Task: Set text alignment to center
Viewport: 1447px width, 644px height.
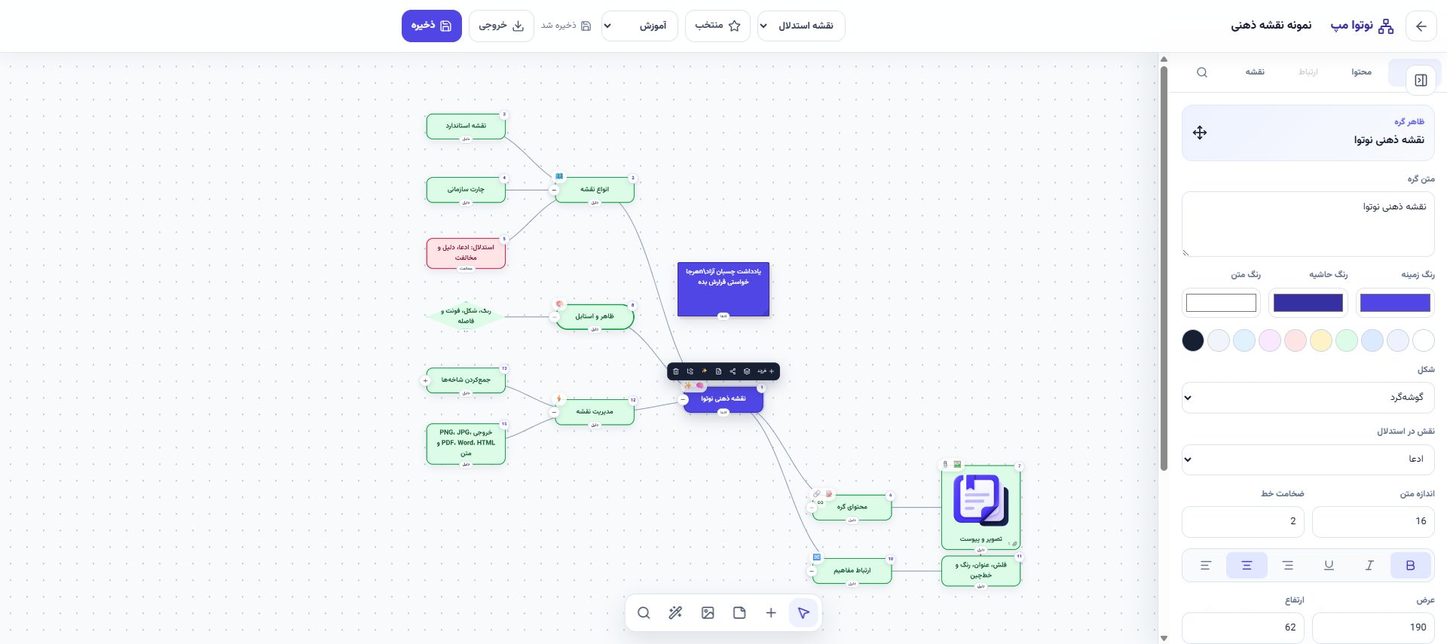Action: coord(1247,566)
